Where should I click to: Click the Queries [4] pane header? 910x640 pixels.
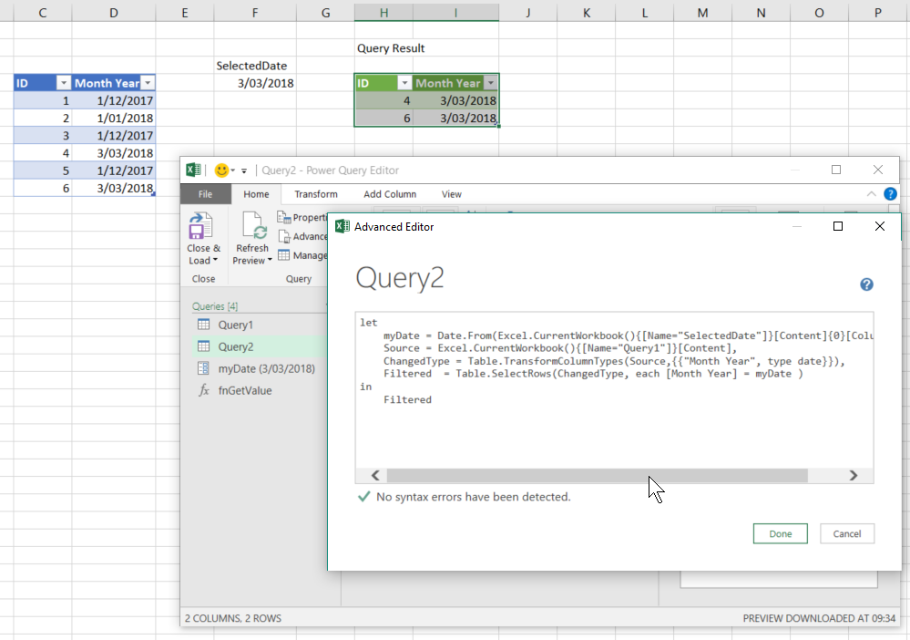[215, 306]
